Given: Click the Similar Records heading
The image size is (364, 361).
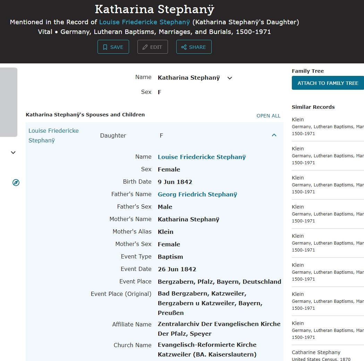Looking at the screenshot, I should pos(313,107).
